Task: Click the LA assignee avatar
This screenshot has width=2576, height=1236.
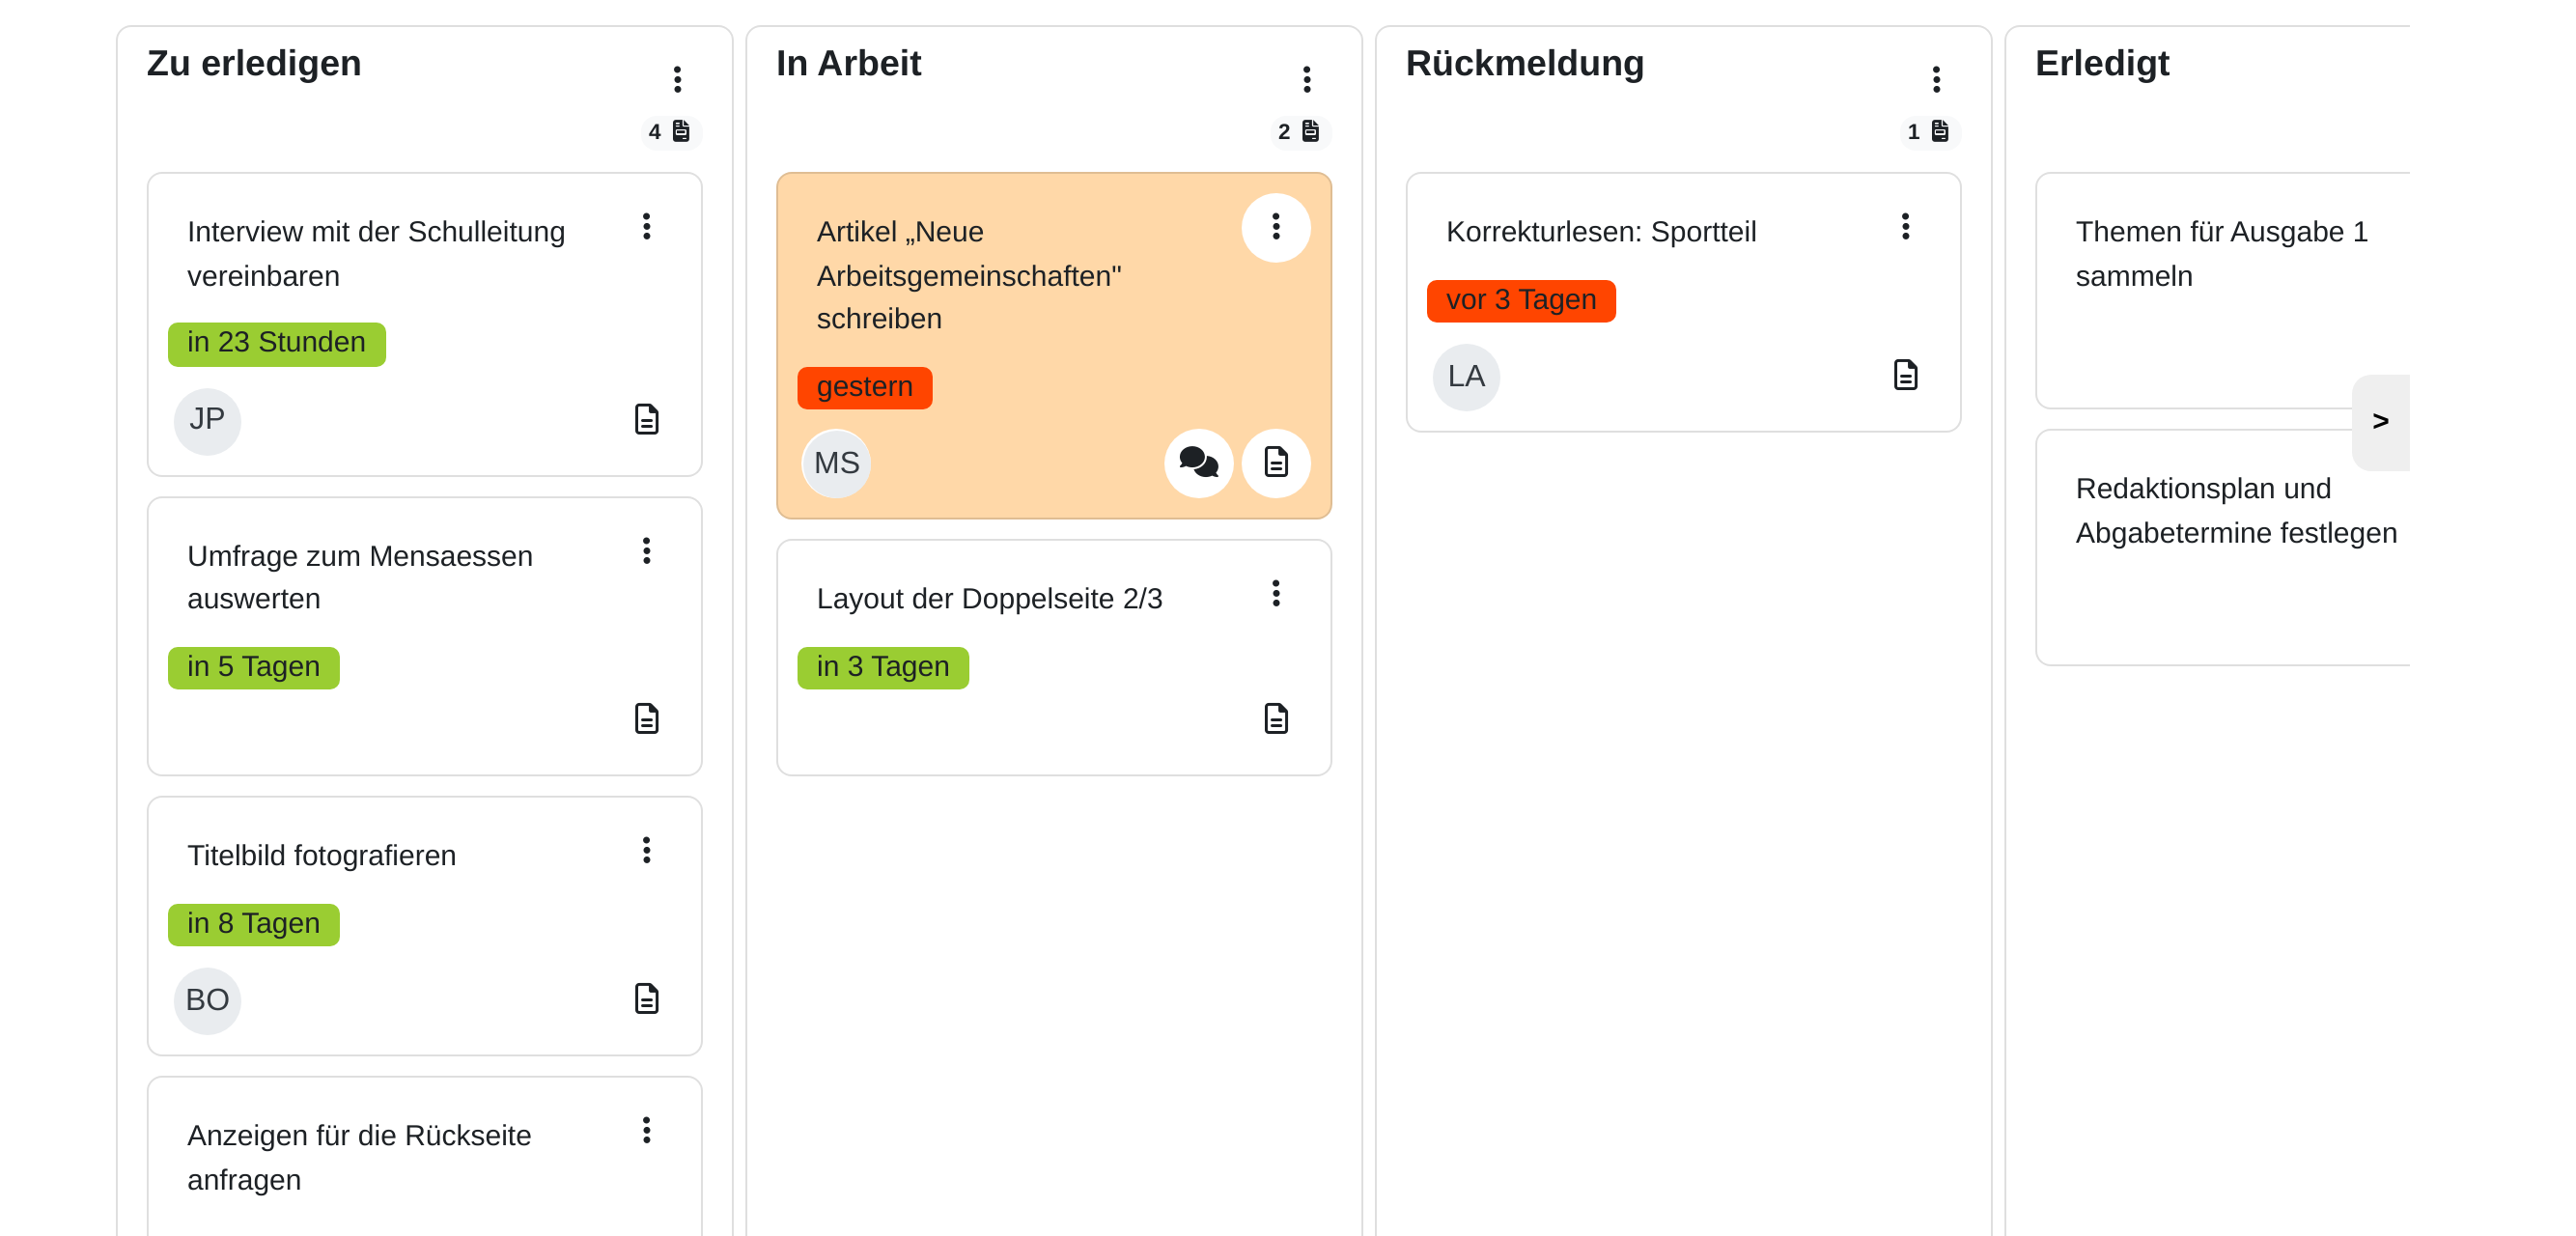Action: point(1466,377)
